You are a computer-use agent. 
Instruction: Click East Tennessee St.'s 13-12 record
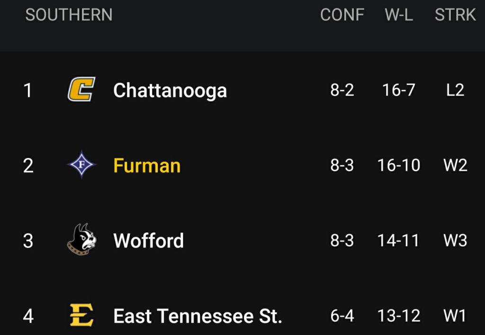pyautogui.click(x=399, y=316)
